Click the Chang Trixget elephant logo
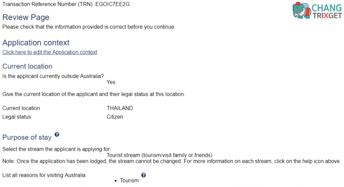The height and width of the screenshot is (187, 344). 301,10
